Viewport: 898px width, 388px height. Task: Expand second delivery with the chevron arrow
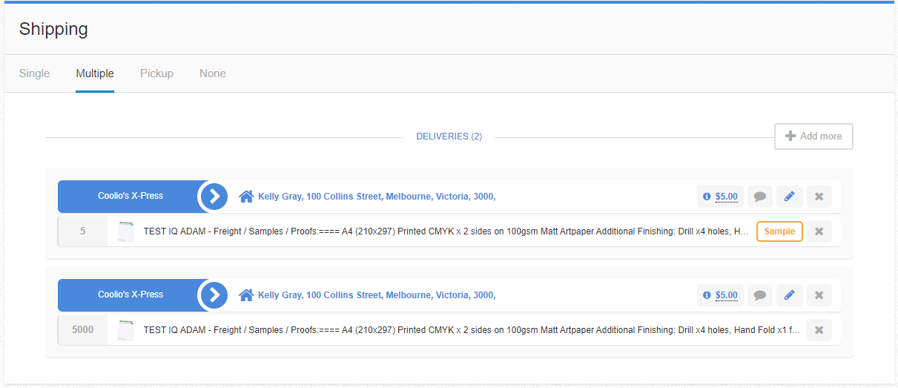pos(214,295)
